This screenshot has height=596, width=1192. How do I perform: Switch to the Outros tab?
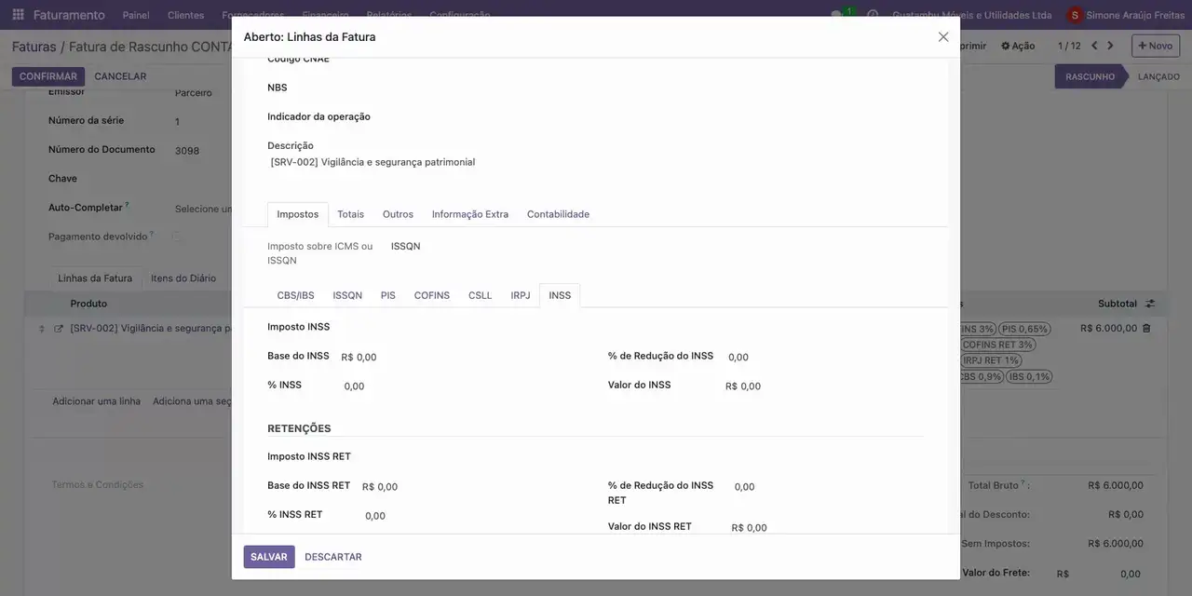398,214
